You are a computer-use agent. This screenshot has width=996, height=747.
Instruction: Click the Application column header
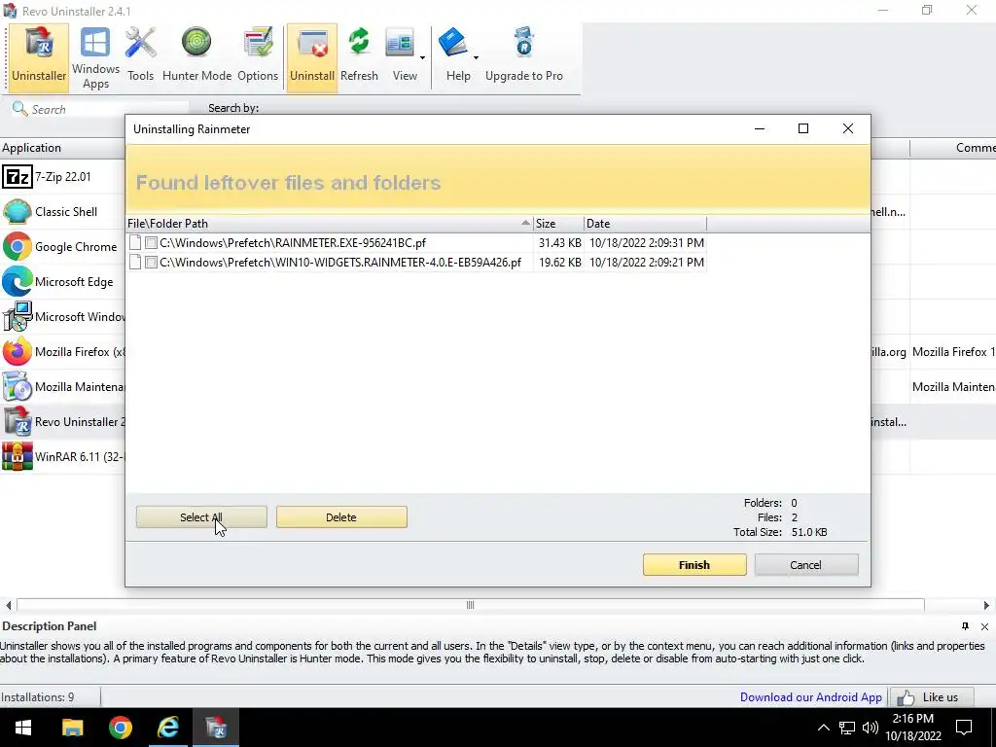pyautogui.click(x=63, y=148)
